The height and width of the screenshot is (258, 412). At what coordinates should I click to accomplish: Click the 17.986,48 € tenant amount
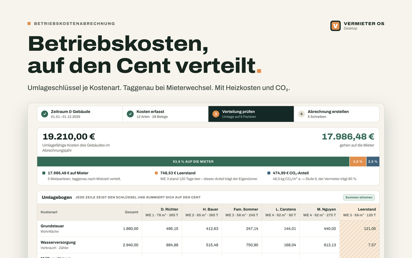pyautogui.click(x=348, y=136)
